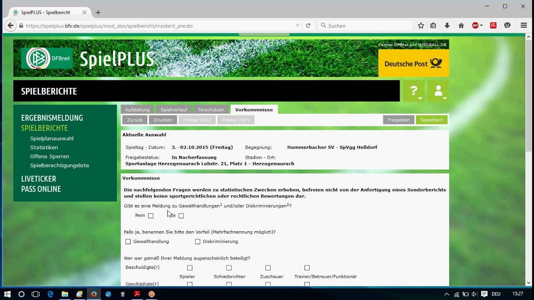Go back with the browser back arrow
The width and height of the screenshot is (534, 300).
tap(10, 25)
